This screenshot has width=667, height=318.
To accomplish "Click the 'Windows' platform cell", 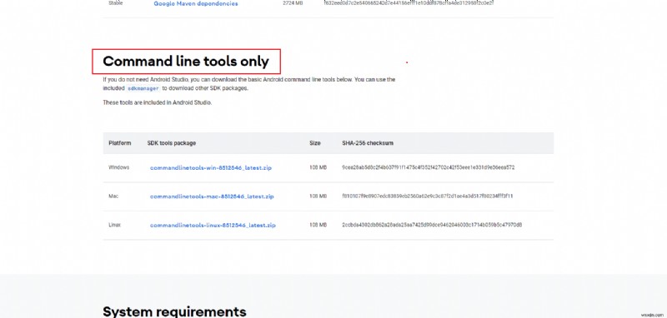I will (118, 167).
